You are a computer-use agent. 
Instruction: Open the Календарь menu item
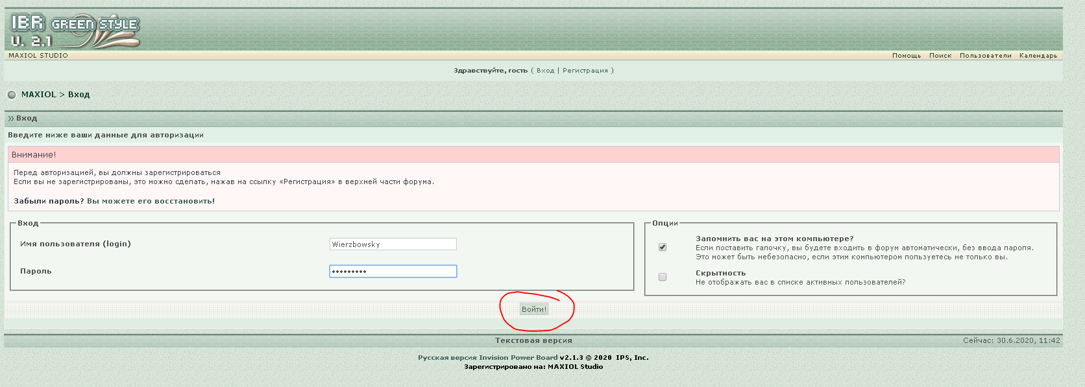click(1038, 56)
